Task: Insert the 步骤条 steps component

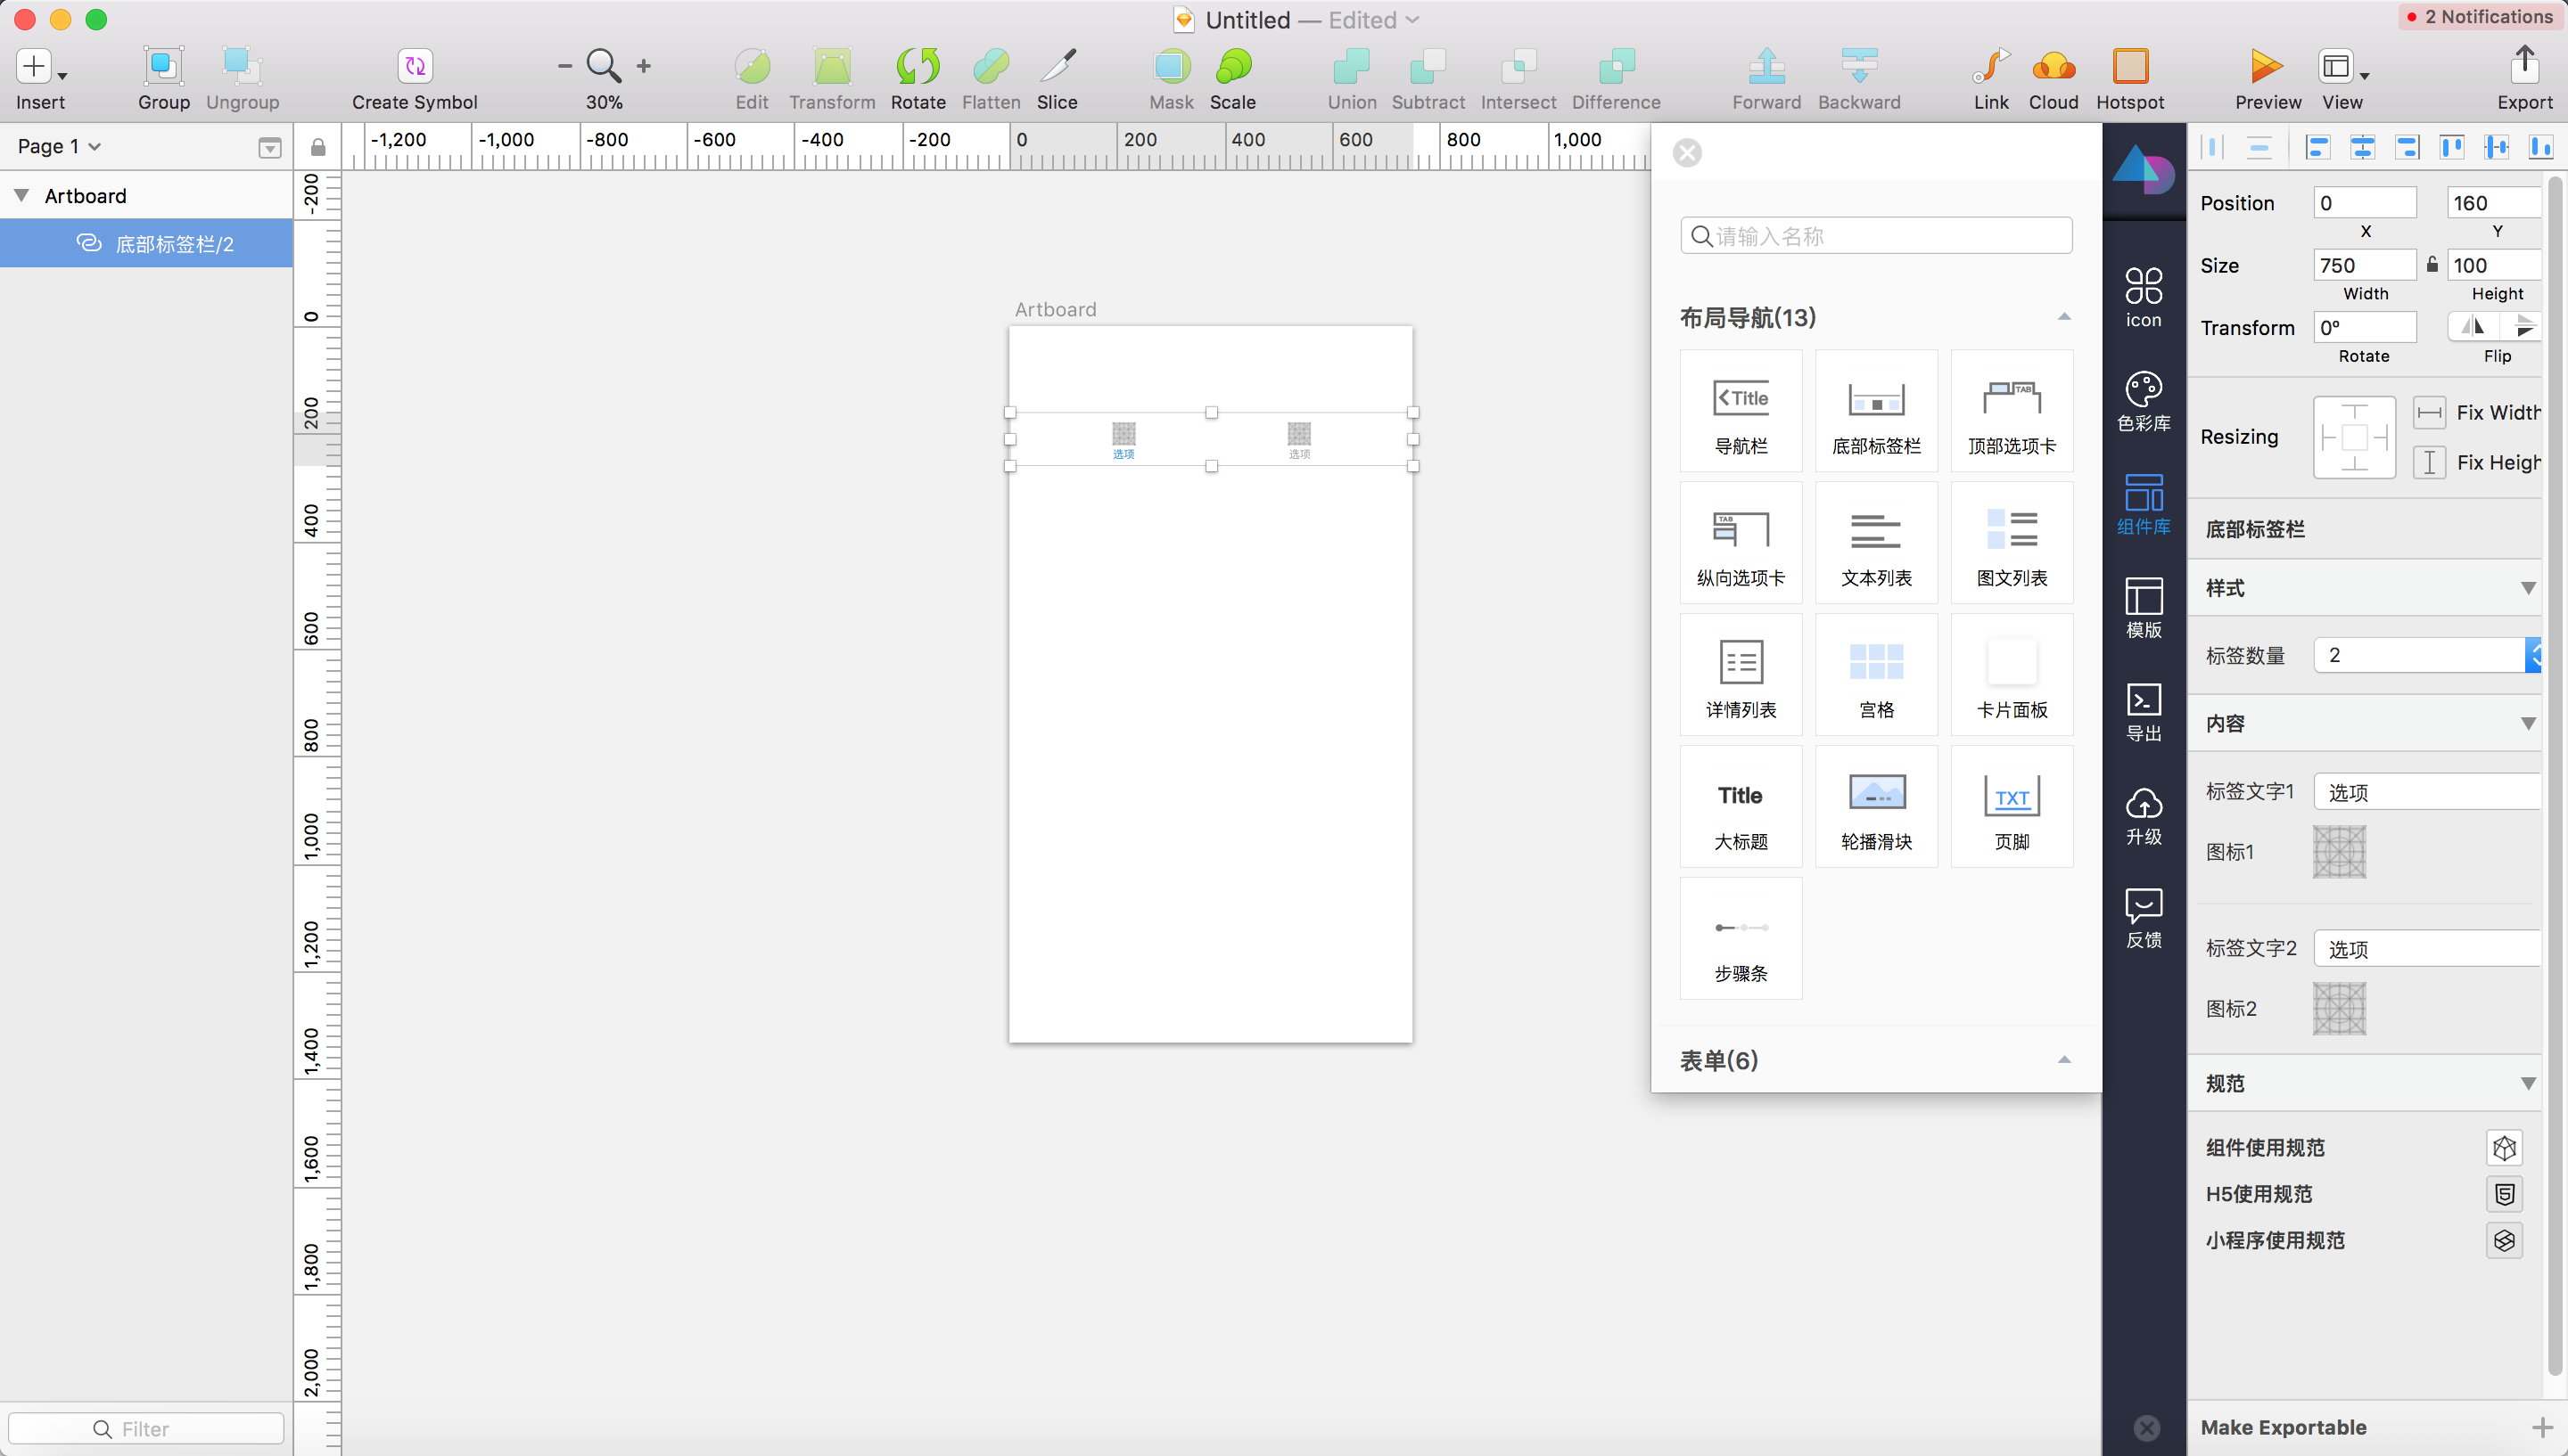Action: click(x=1741, y=939)
